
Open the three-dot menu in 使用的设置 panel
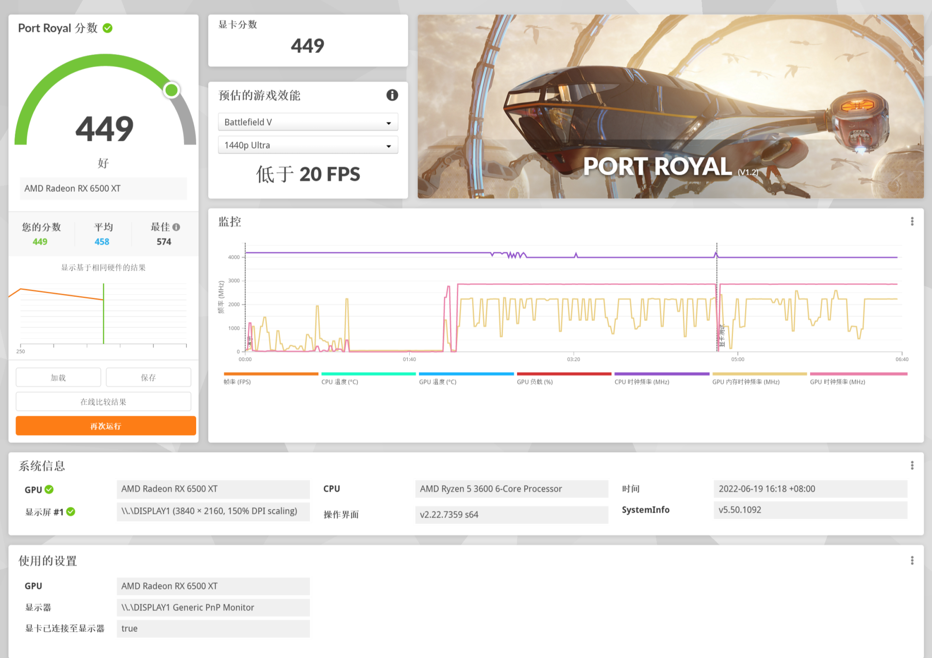point(912,560)
